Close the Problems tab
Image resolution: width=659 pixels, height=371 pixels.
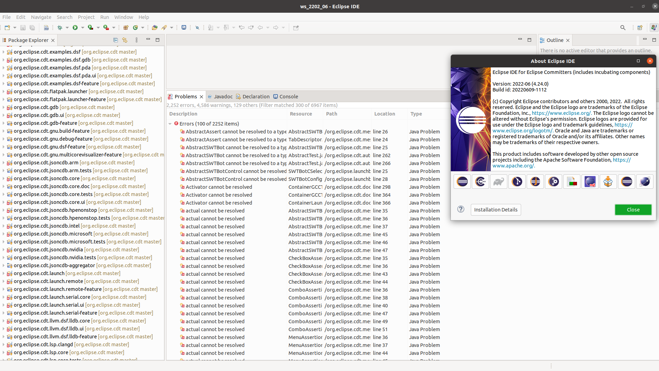point(202,97)
